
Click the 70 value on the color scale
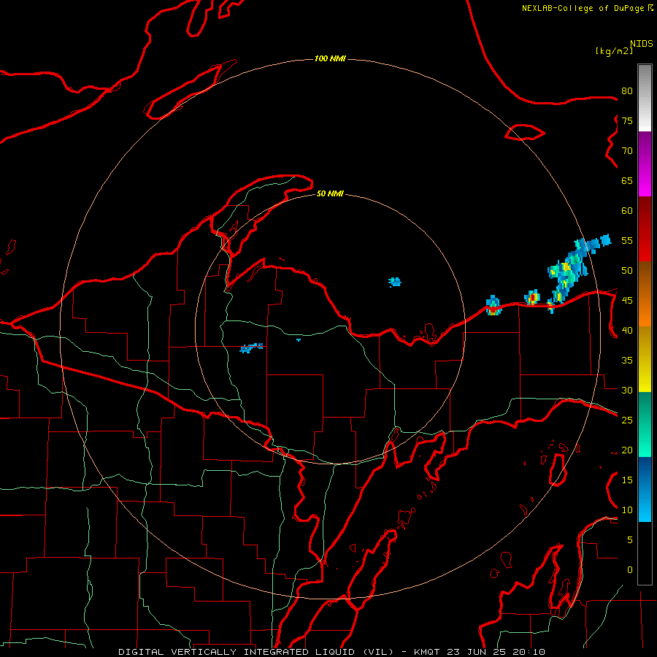point(627,151)
